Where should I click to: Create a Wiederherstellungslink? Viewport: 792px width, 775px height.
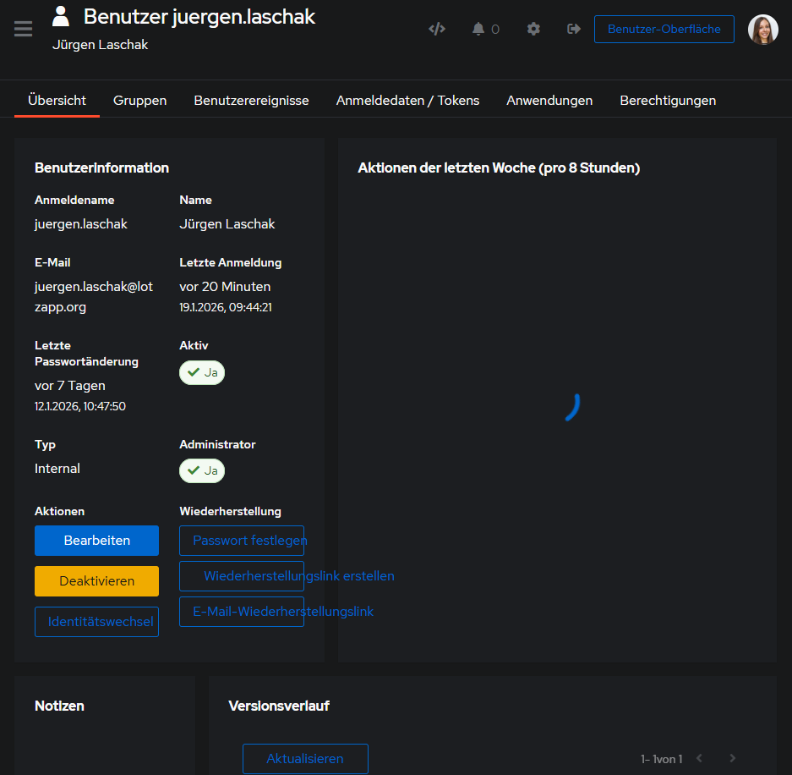(242, 576)
